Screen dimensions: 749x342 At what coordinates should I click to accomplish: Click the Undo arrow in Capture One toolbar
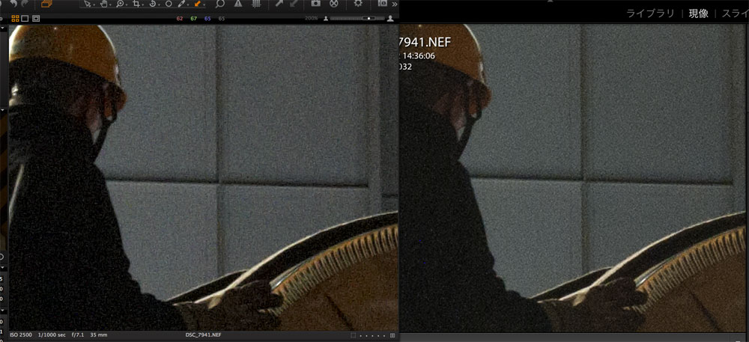coord(13,3)
